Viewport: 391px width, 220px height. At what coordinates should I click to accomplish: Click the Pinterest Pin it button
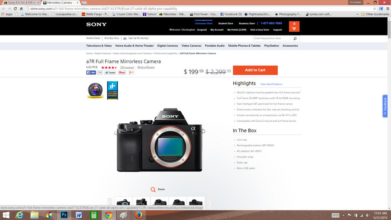(x=122, y=72)
